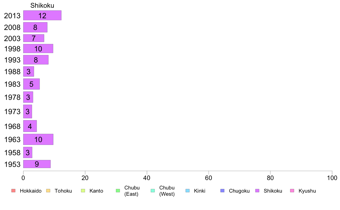Click the Hokkaido red legend swatch
The width and height of the screenshot is (340, 210).
tap(13, 191)
